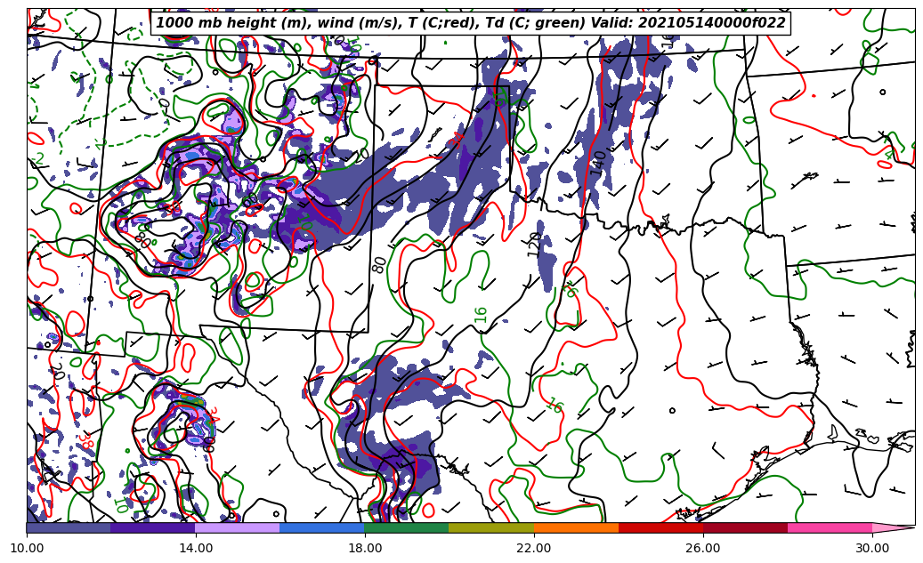Click the 14.00 colorbar tick label
923x563 pixels.
196,548
